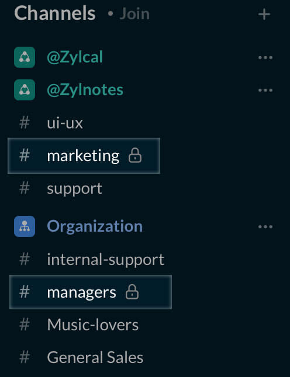Click the Channels section heading
Viewport: 290px width, 377px height.
[x=55, y=13]
